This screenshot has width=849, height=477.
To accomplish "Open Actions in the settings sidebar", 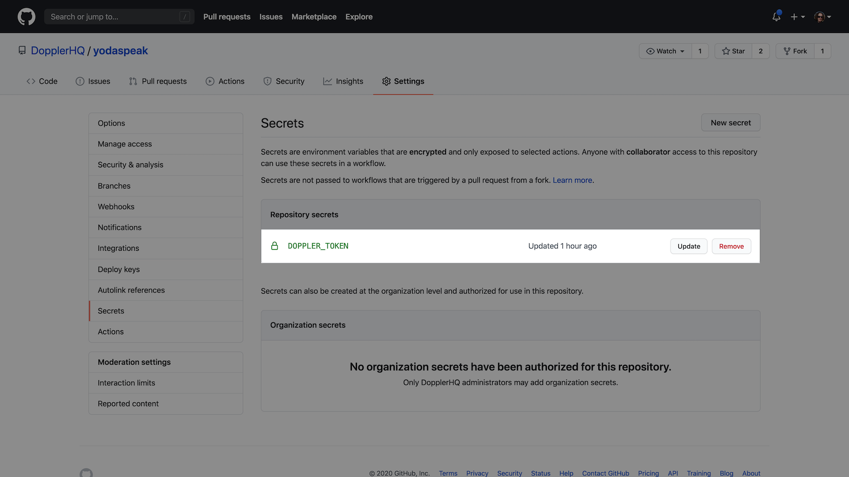I will pos(166,332).
